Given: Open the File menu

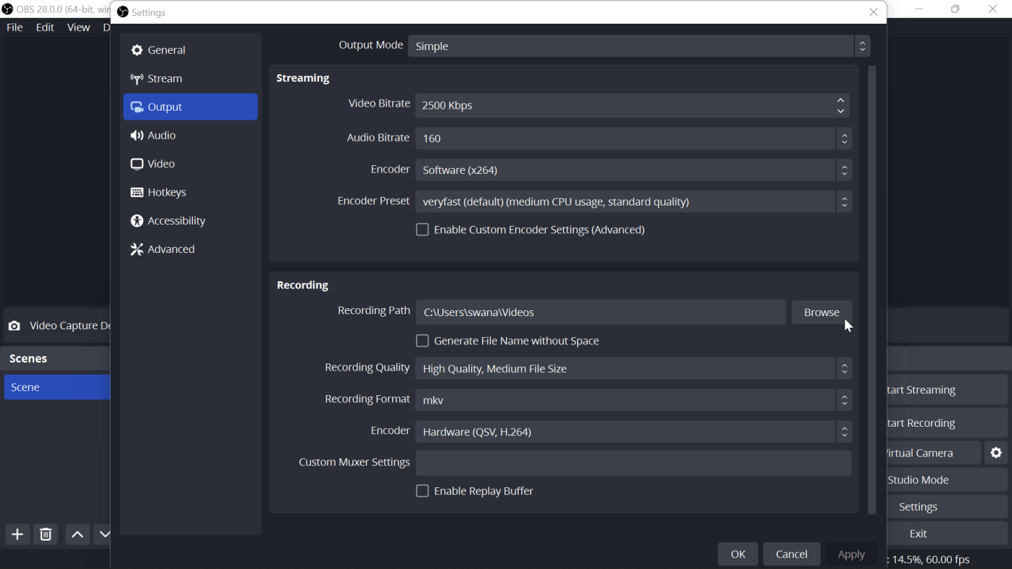Looking at the screenshot, I should click(14, 27).
